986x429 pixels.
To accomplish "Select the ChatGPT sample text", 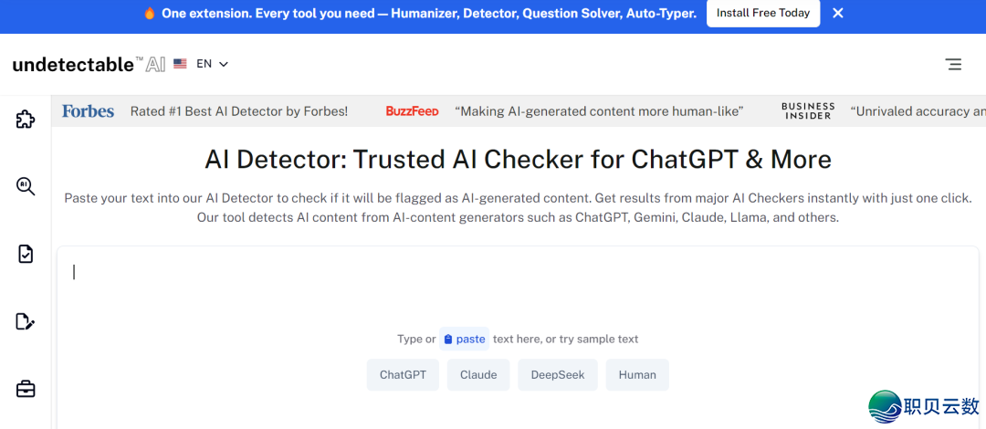I will coord(403,375).
